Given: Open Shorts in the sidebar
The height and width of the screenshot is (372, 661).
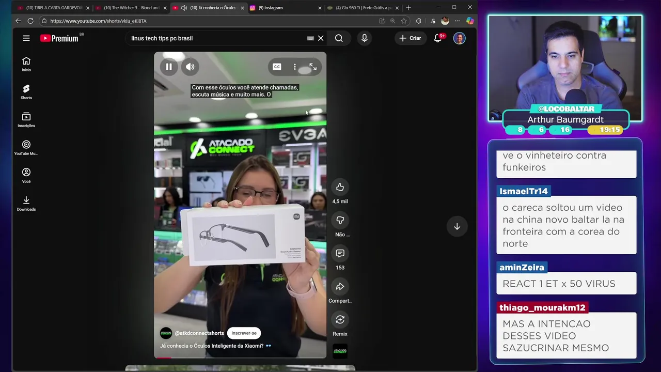Looking at the screenshot, I should [x=26, y=92].
